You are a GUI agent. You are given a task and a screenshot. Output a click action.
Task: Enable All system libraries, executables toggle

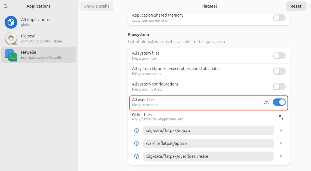pos(279,71)
